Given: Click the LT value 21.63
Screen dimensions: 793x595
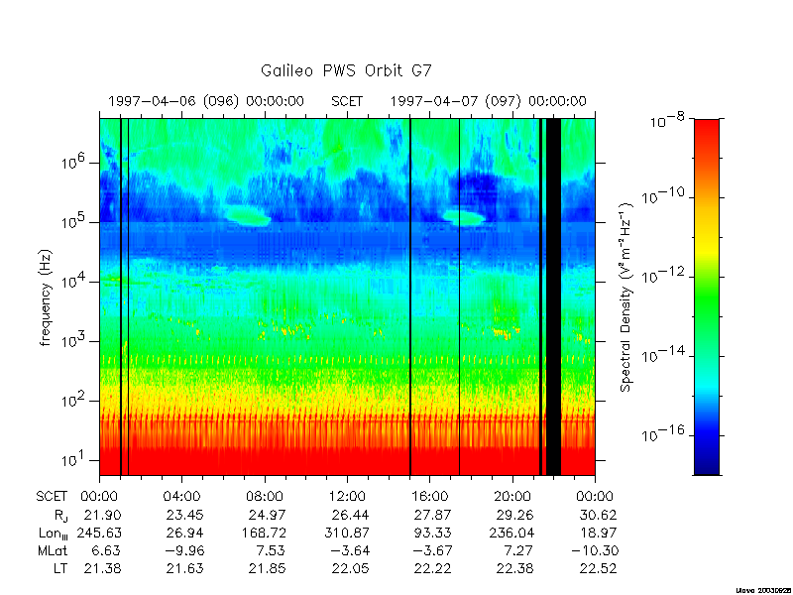Looking at the screenshot, I should click(x=185, y=568).
